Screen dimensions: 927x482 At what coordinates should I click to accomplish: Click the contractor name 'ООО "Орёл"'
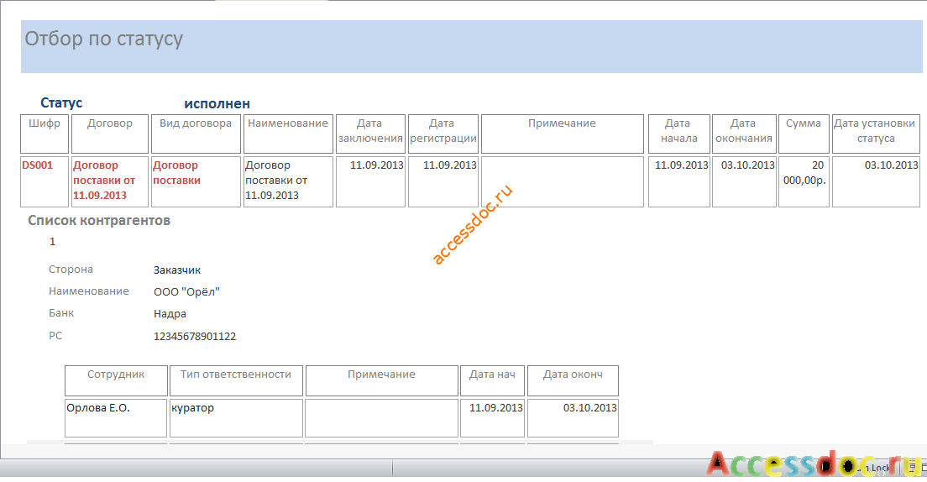click(x=186, y=292)
